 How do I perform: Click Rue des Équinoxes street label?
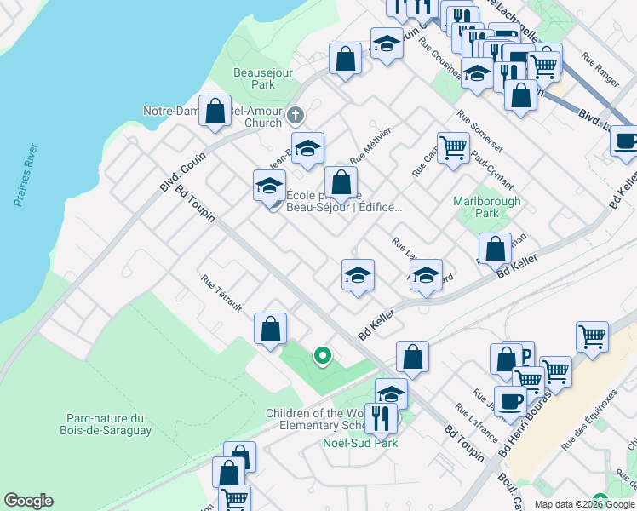589,420
